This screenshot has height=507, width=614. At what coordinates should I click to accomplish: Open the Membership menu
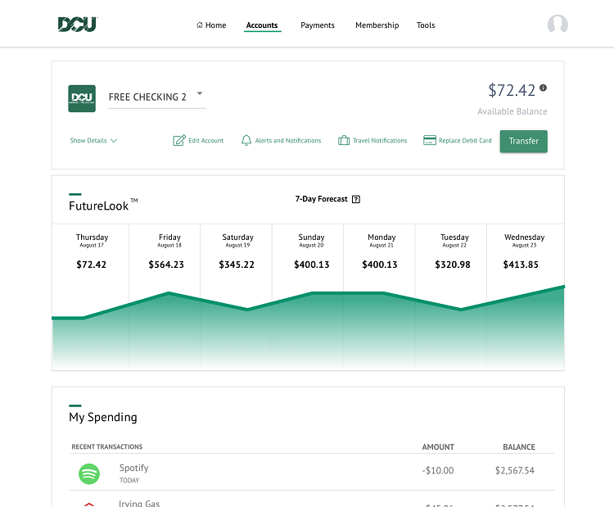click(377, 25)
